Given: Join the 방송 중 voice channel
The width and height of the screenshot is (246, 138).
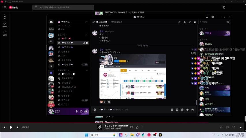Looking at the screenshot, I should 73,64.
